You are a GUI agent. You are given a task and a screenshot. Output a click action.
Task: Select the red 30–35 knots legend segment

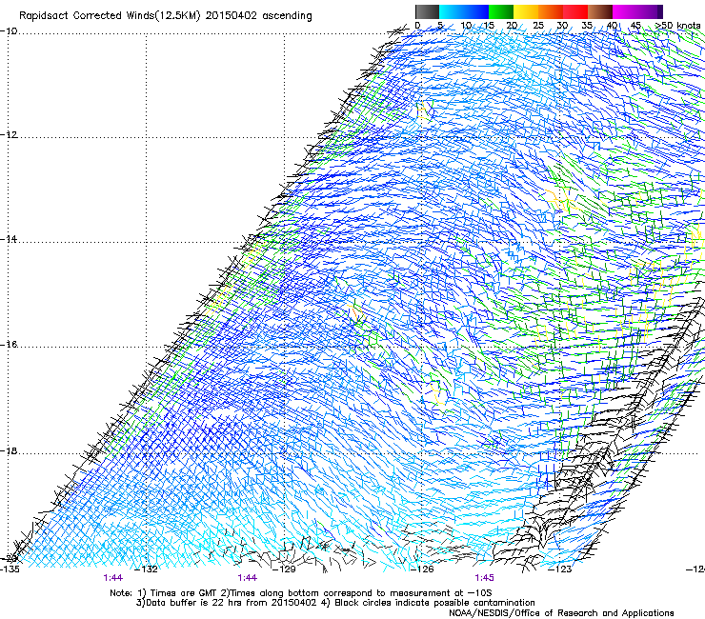tap(575, 11)
